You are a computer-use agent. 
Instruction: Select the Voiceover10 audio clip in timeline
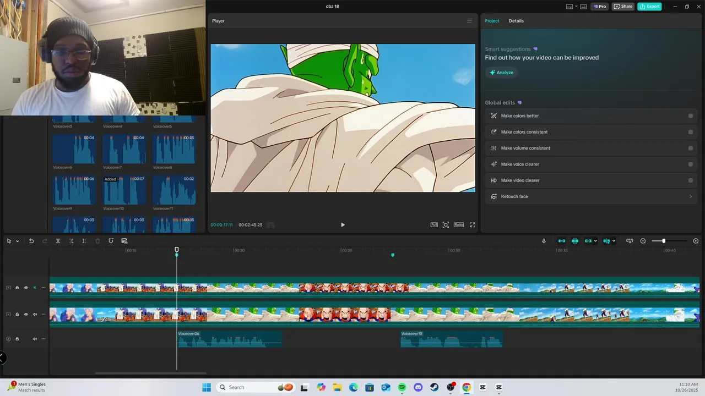coord(451,339)
